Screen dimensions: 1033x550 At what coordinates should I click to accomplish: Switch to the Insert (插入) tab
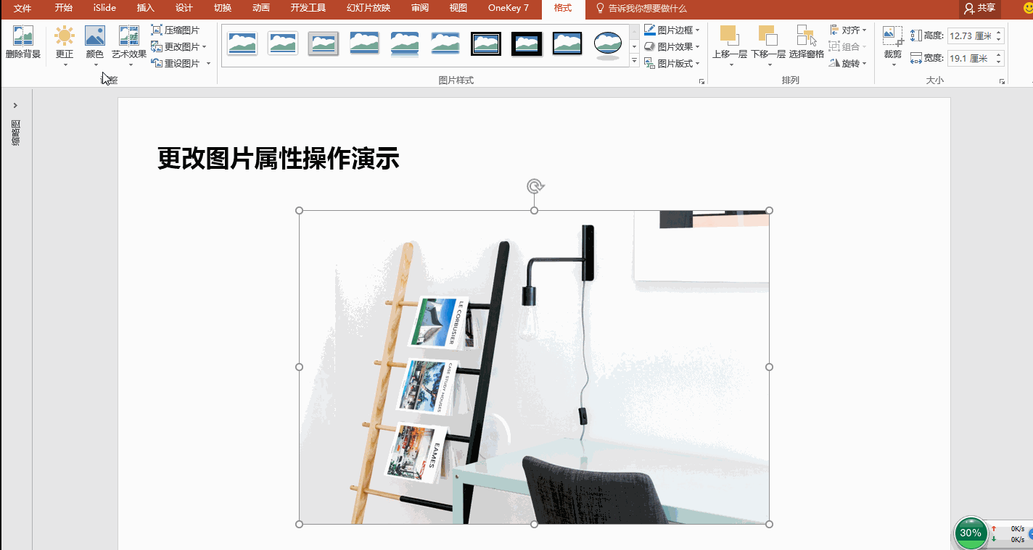tap(146, 8)
